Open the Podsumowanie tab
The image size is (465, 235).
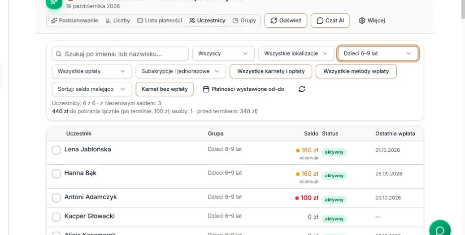point(75,21)
